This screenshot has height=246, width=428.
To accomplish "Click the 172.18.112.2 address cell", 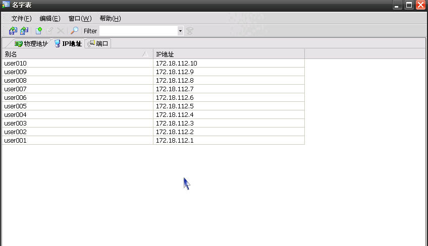I will (229, 132).
